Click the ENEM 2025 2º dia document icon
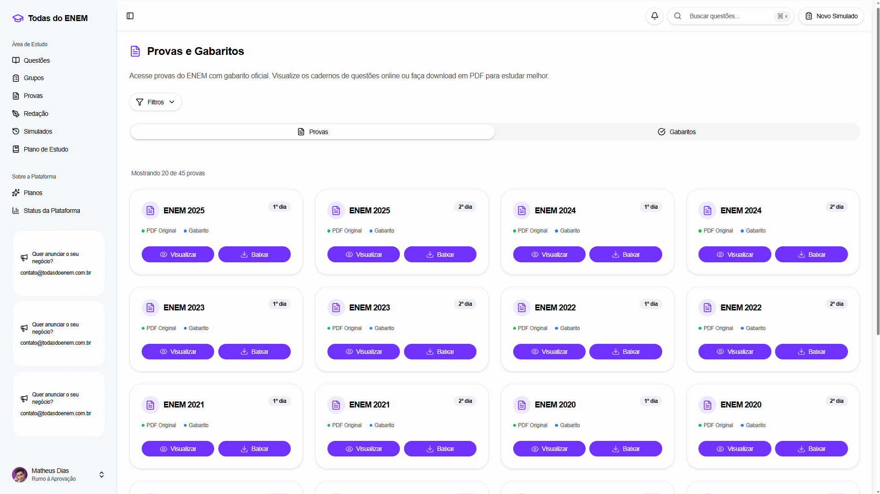The image size is (880, 494). [x=336, y=211]
